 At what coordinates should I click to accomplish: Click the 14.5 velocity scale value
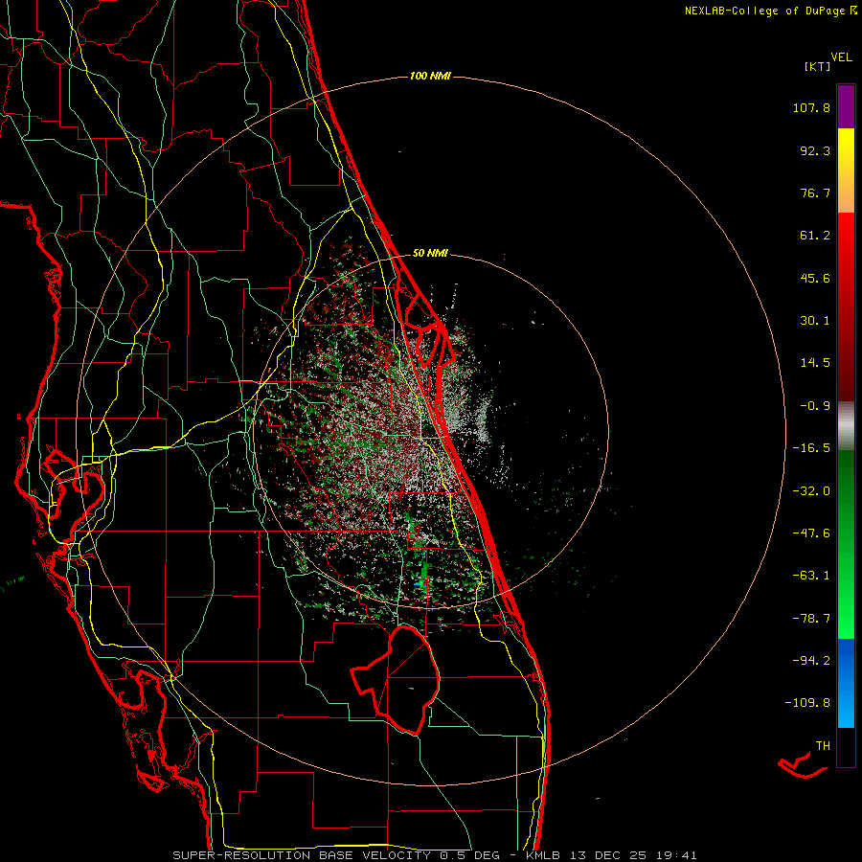pos(815,363)
